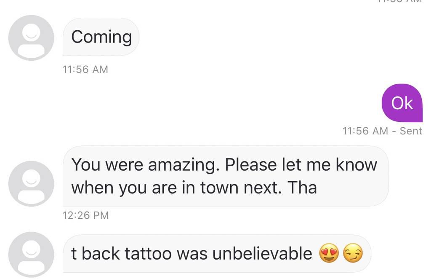Tap the truncated "Tha" at message end
This screenshot has width=431, height=279.
(x=302, y=187)
